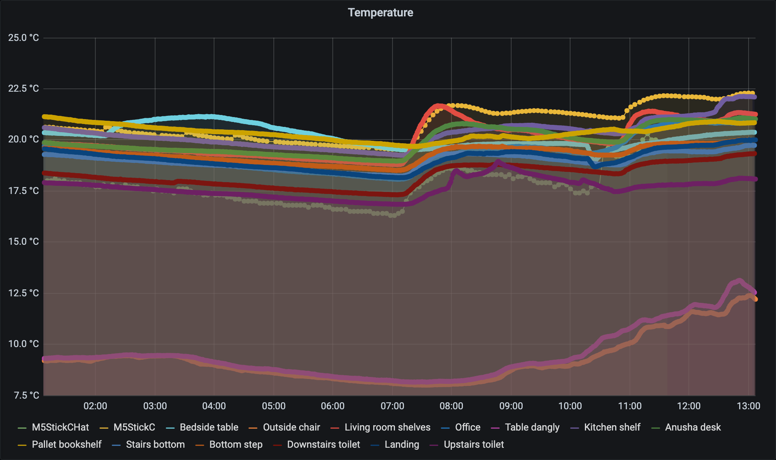Click the 02:00 time axis label

click(x=95, y=406)
